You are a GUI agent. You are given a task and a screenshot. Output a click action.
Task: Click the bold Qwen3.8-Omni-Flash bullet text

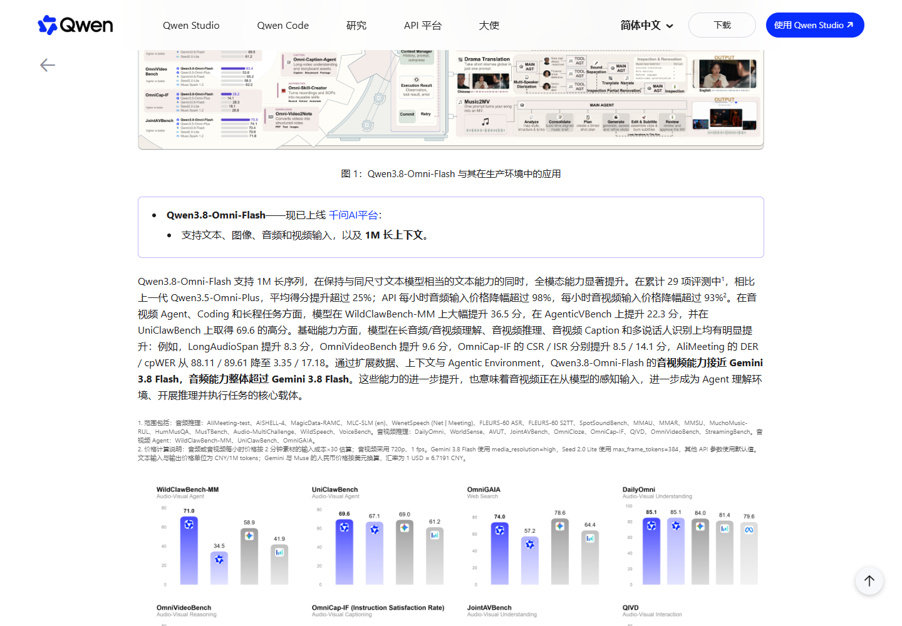pyautogui.click(x=216, y=215)
